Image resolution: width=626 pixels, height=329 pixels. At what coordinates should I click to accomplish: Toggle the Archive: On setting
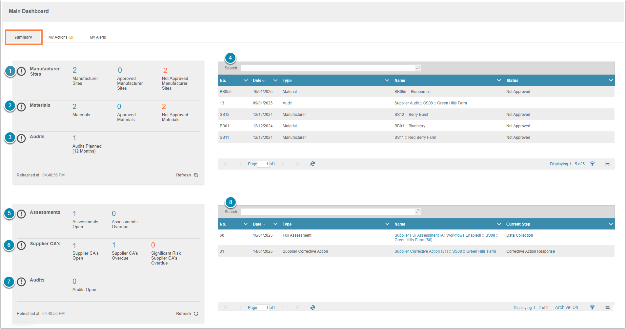566,307
